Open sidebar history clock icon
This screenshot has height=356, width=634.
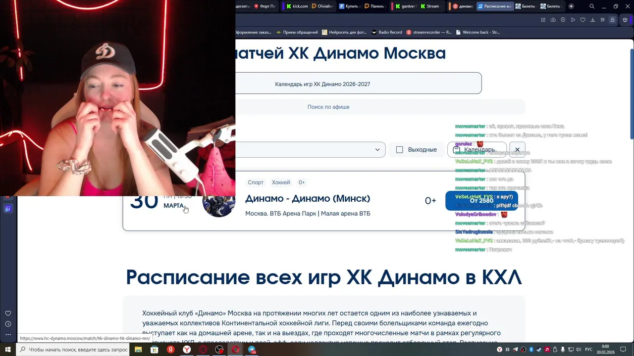[8, 324]
